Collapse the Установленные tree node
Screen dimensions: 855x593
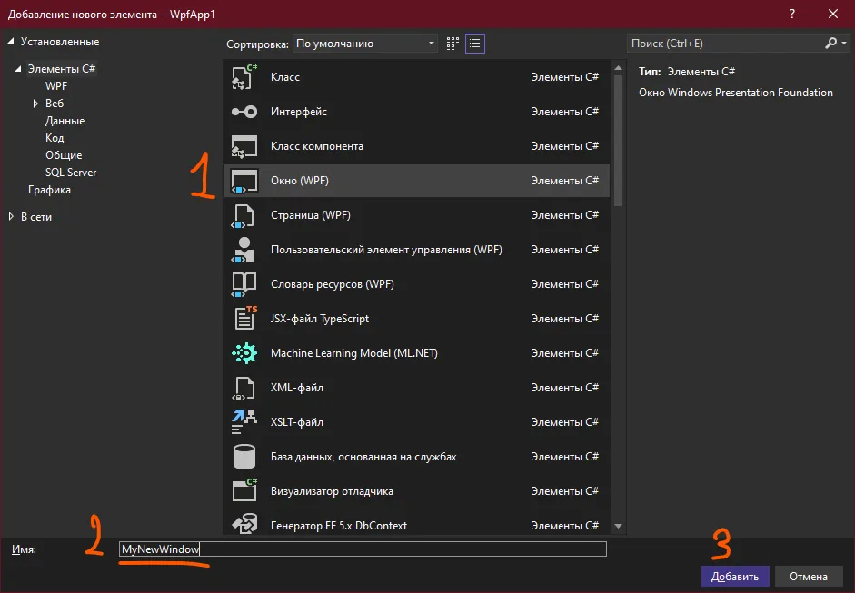pos(11,42)
